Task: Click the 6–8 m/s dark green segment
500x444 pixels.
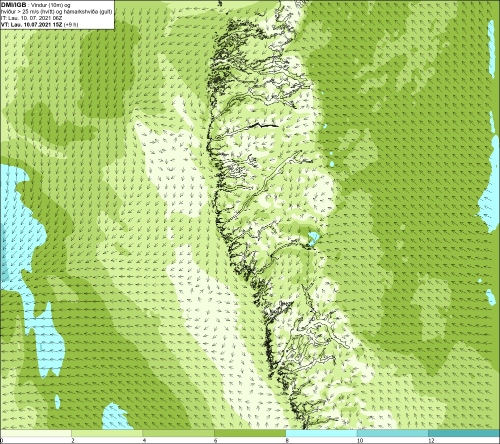Action: coord(250,433)
